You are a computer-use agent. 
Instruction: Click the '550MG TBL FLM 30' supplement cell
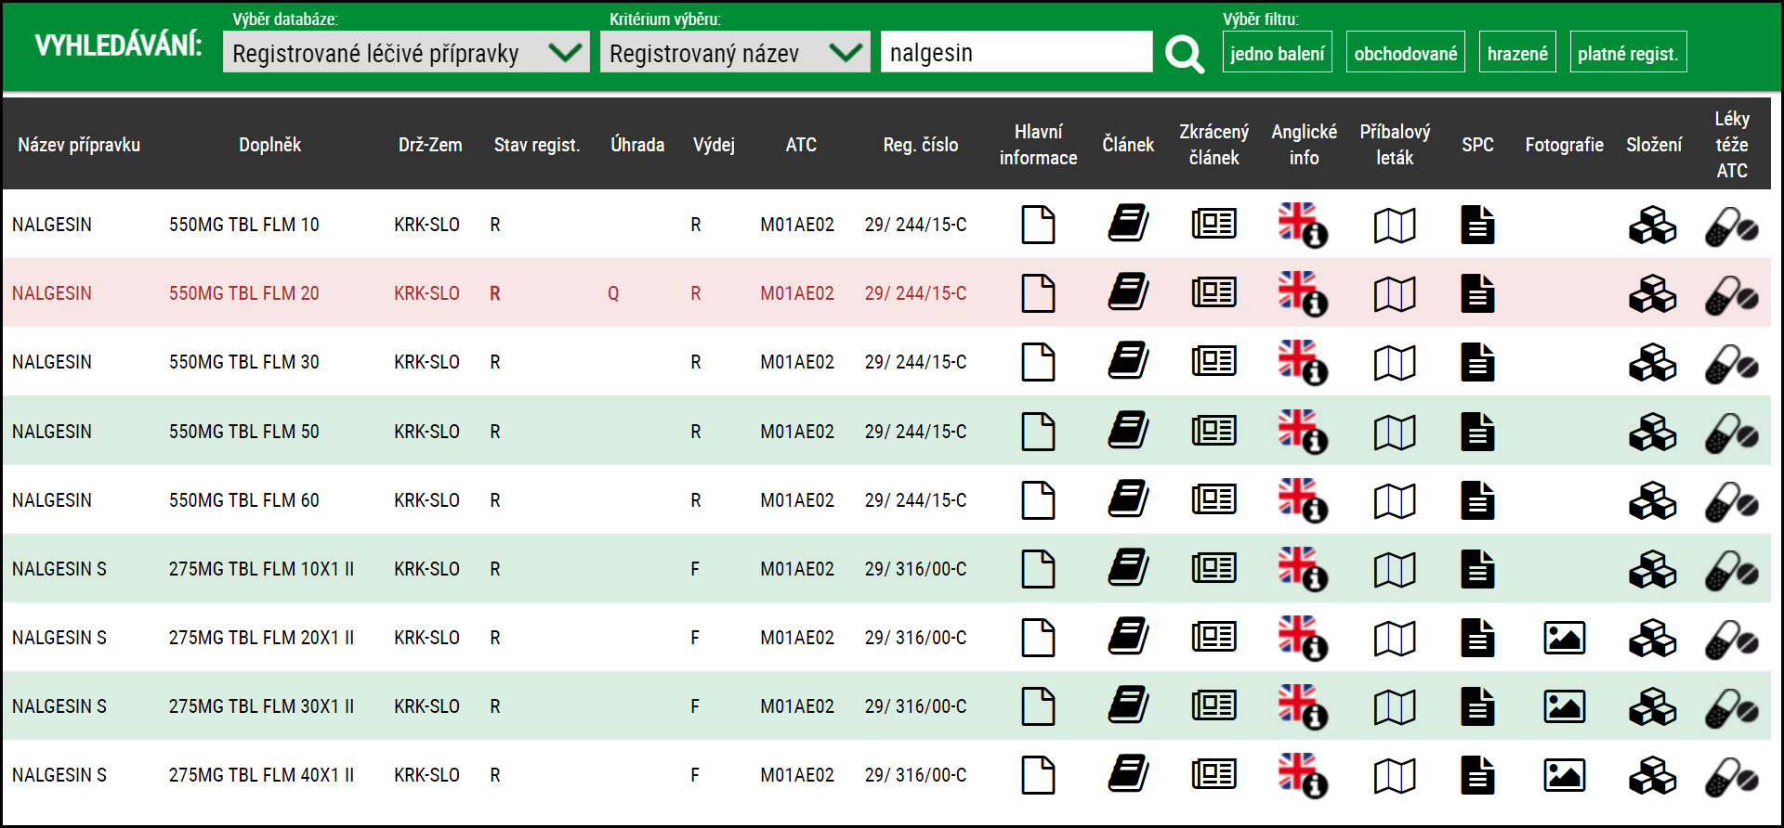pyautogui.click(x=244, y=362)
